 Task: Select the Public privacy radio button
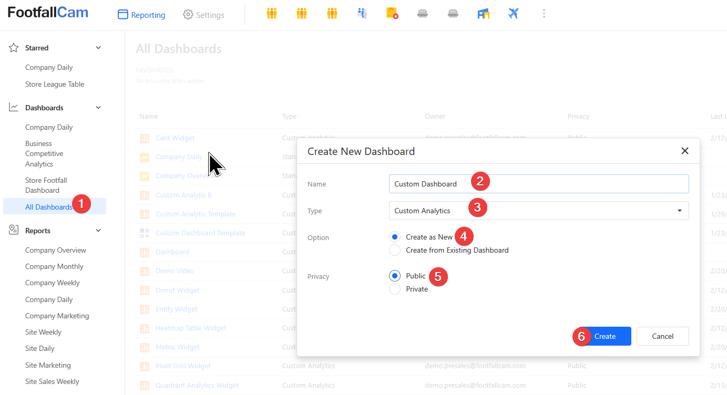395,276
